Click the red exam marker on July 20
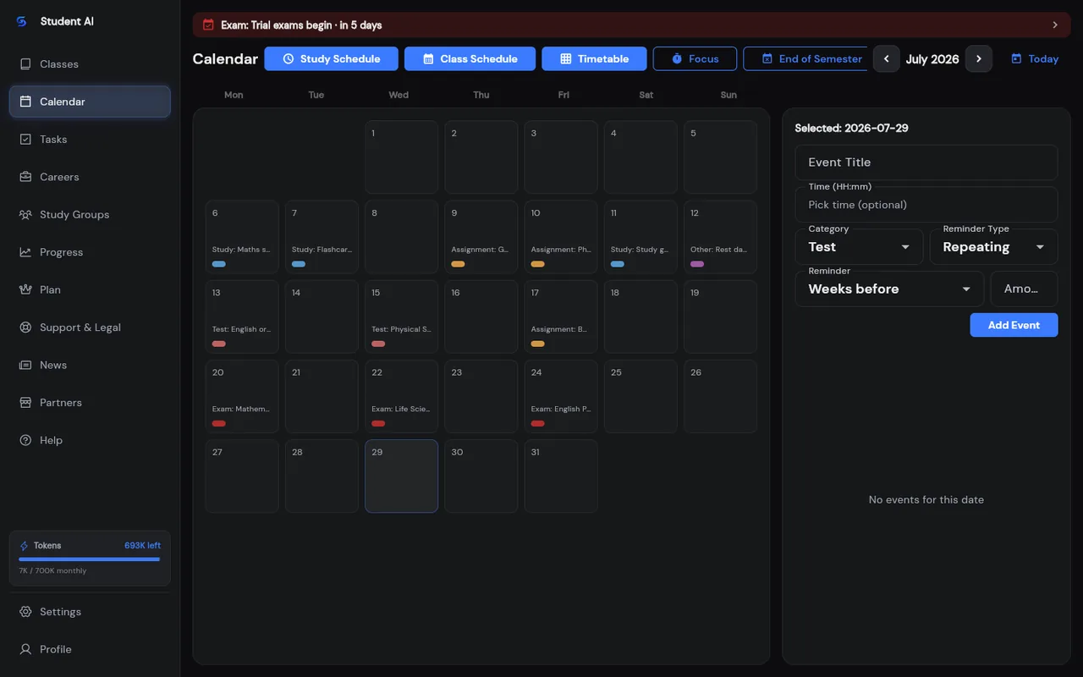Image resolution: width=1083 pixels, height=677 pixels. (219, 423)
